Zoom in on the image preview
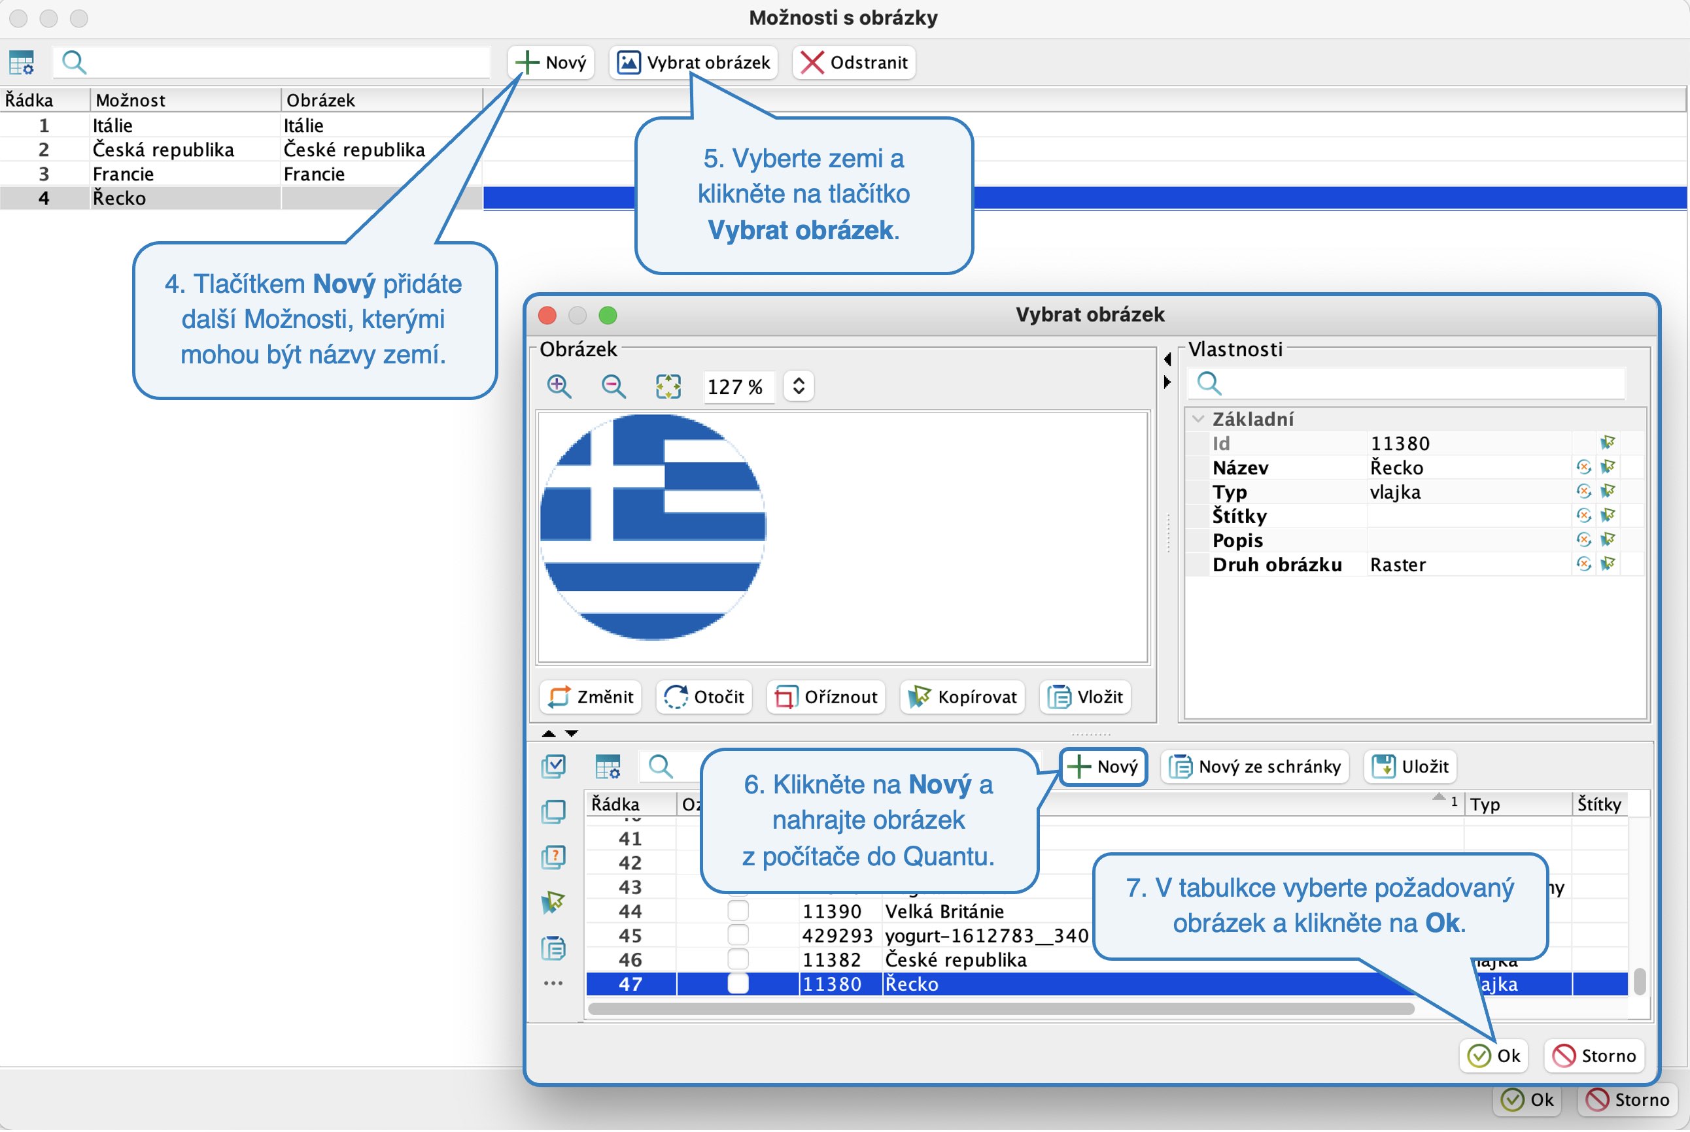 (x=559, y=387)
